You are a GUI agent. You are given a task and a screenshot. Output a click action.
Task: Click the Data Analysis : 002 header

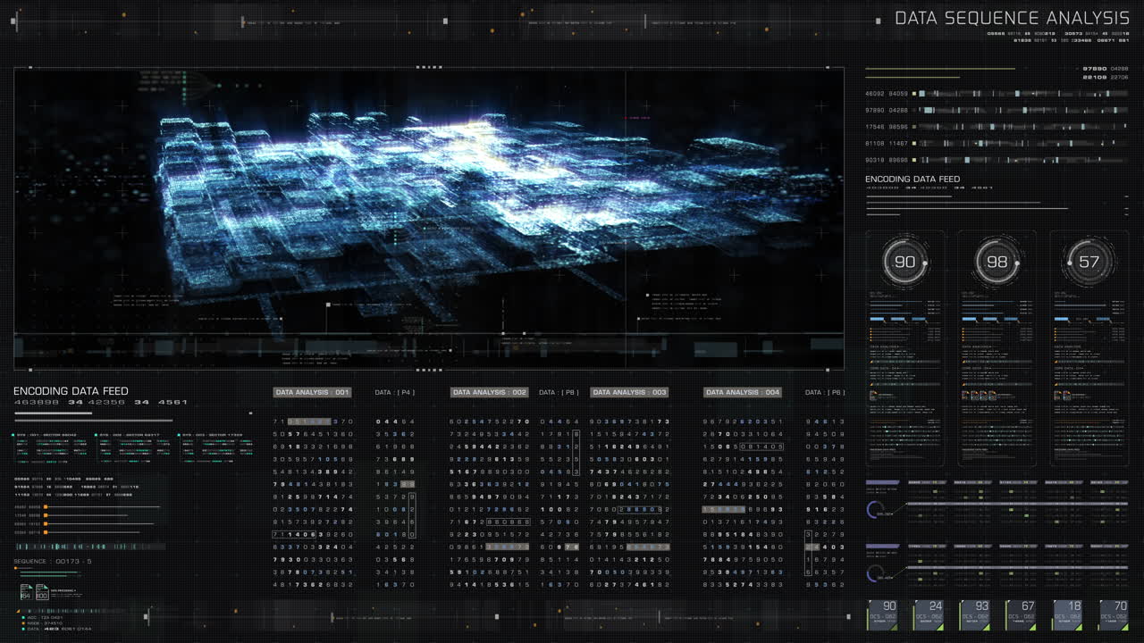[489, 392]
